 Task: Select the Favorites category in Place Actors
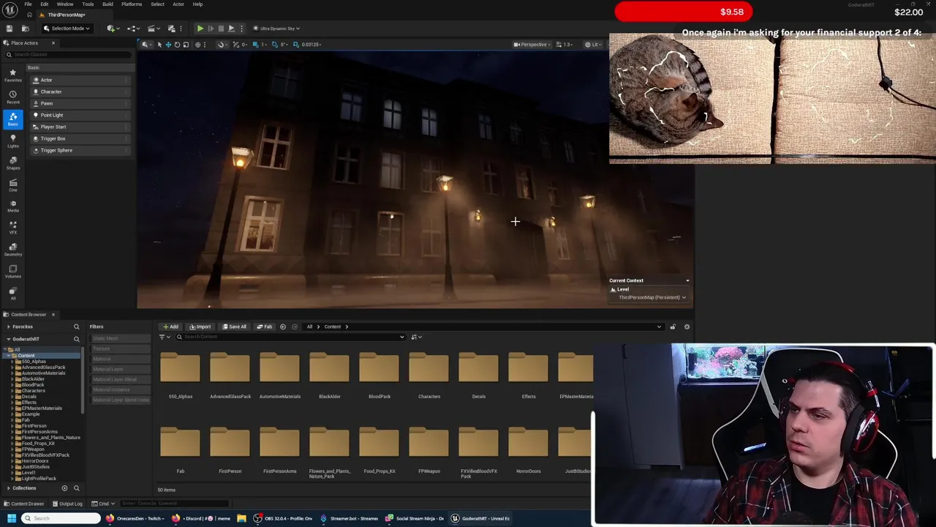[x=12, y=75]
